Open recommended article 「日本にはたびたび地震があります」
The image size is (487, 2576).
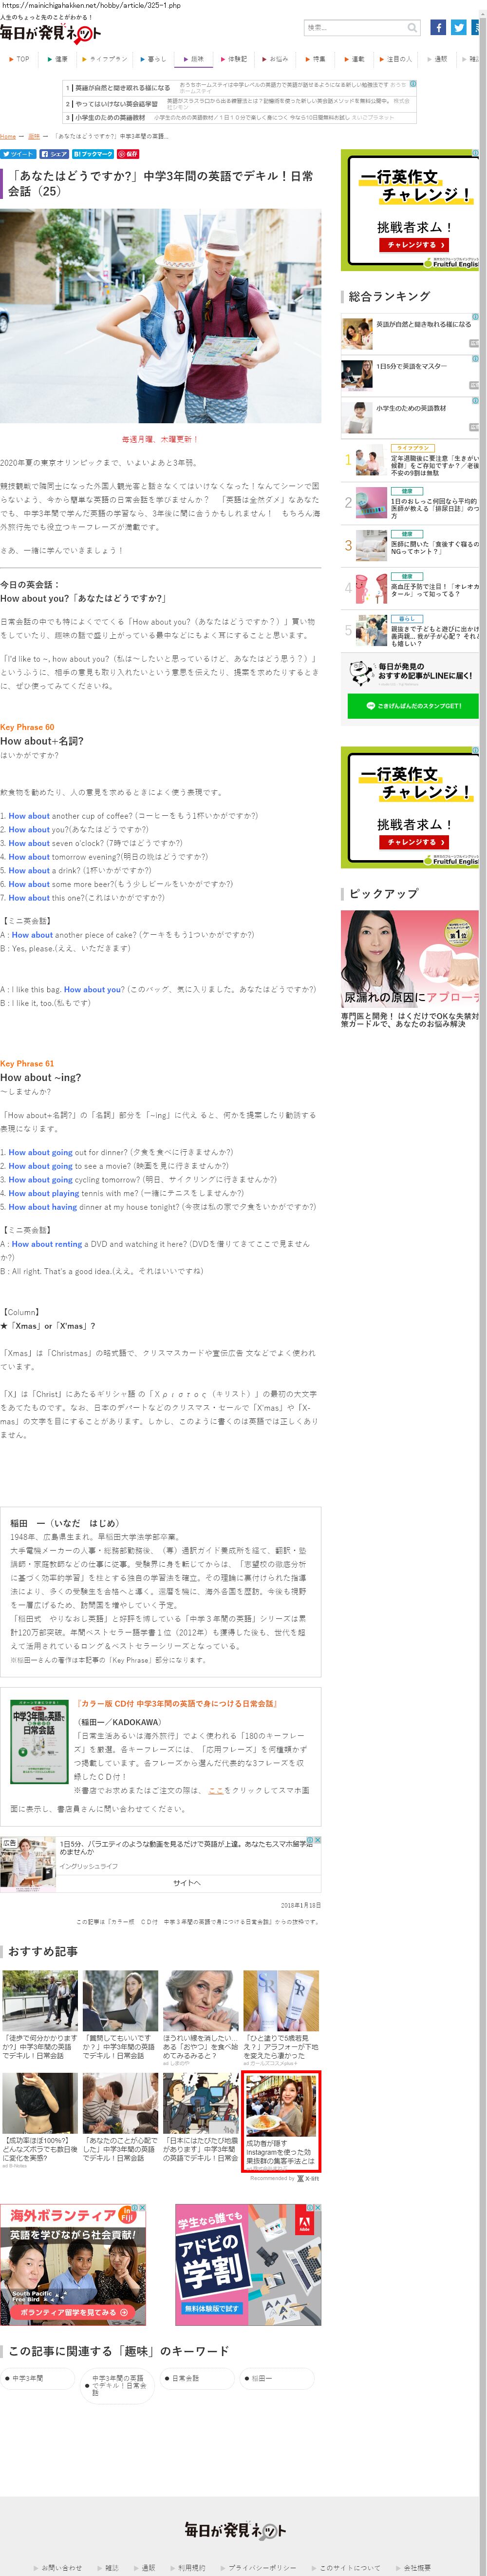coord(201,2119)
